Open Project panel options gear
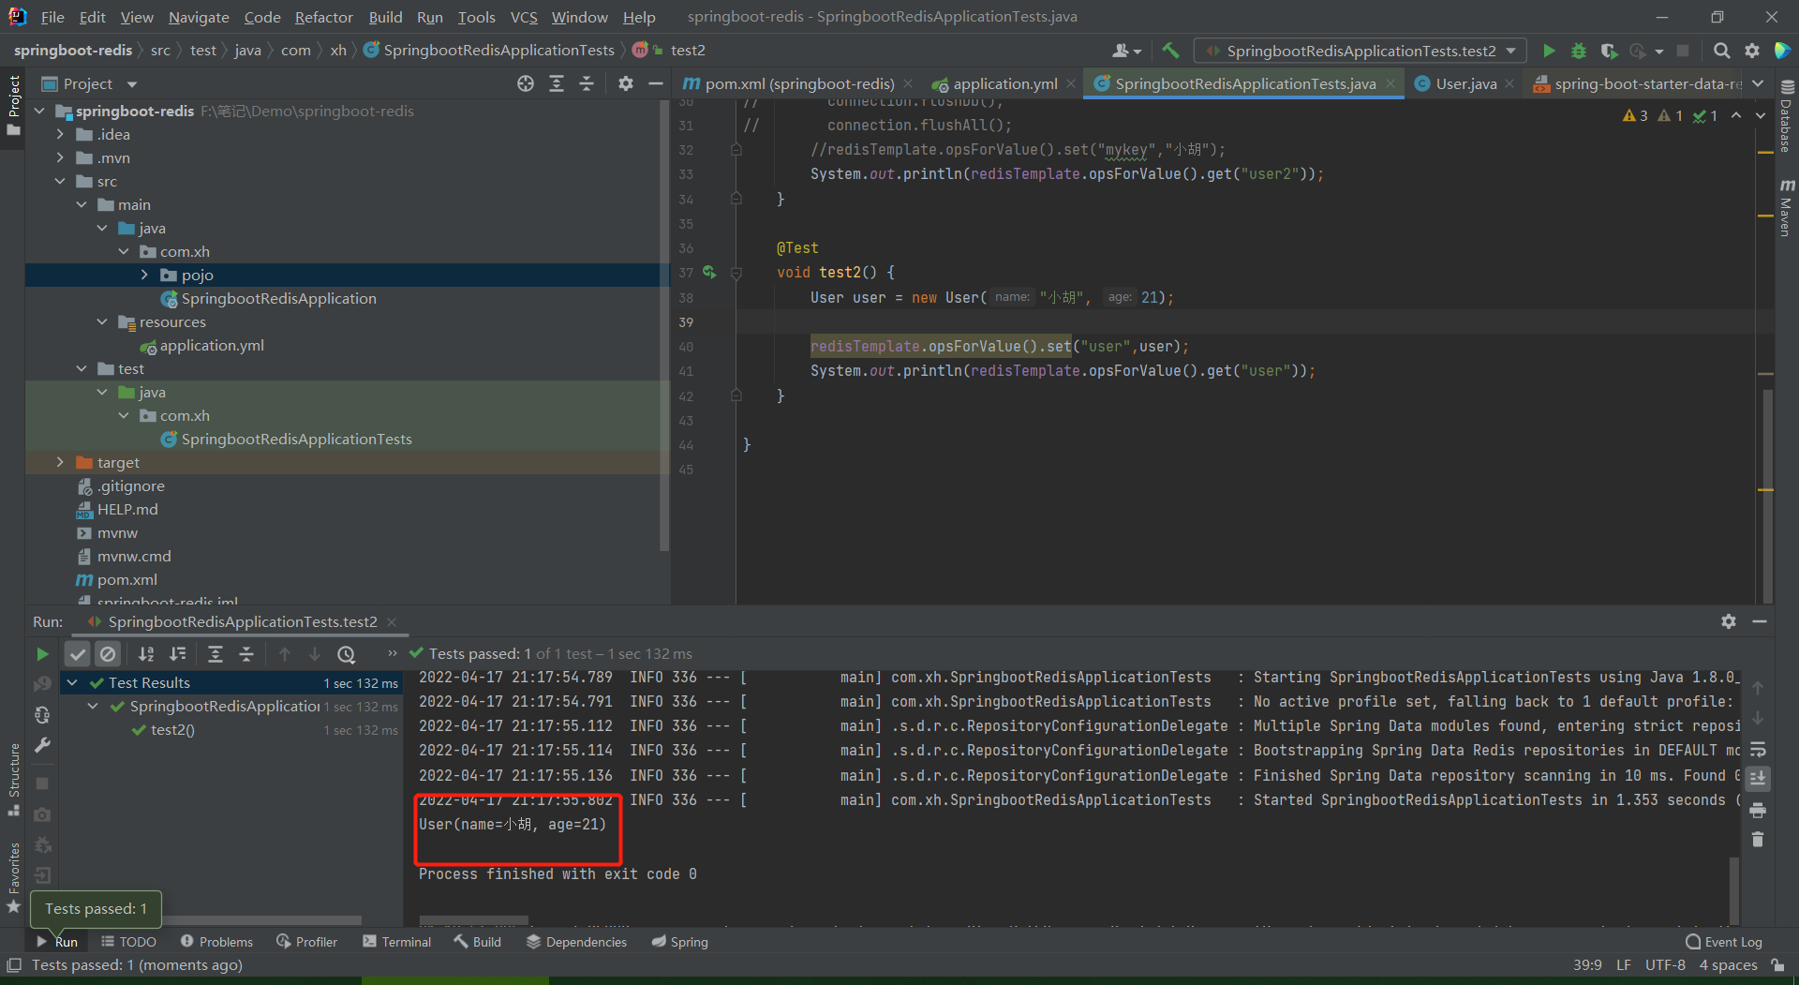1799x985 pixels. coord(626,83)
